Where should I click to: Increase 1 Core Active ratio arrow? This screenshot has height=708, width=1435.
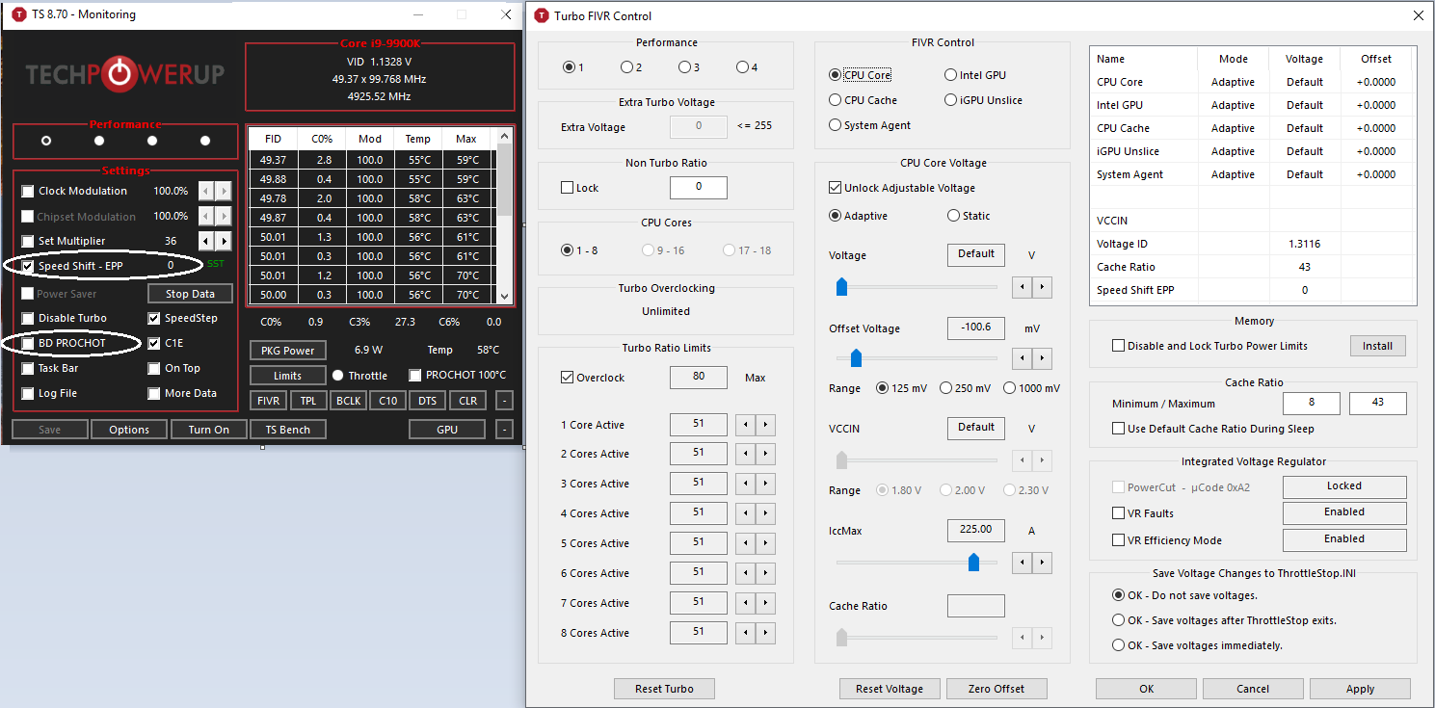[765, 425]
